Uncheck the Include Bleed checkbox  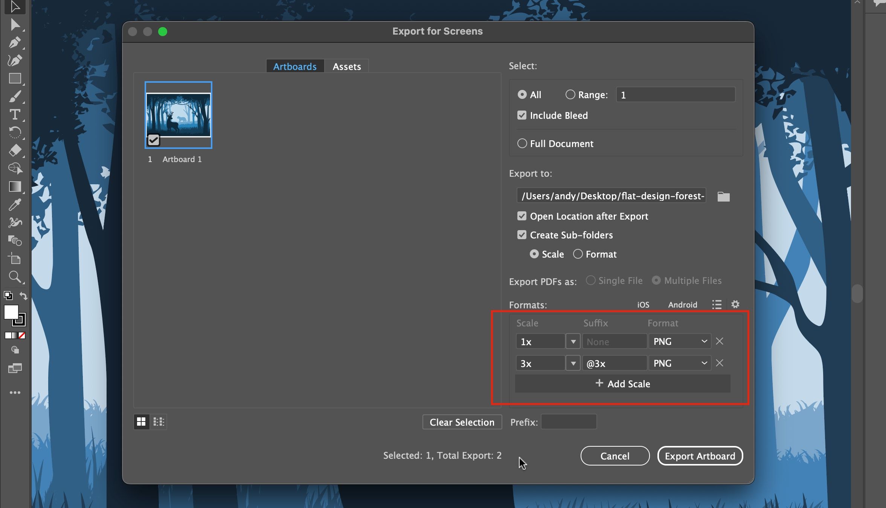tap(522, 115)
